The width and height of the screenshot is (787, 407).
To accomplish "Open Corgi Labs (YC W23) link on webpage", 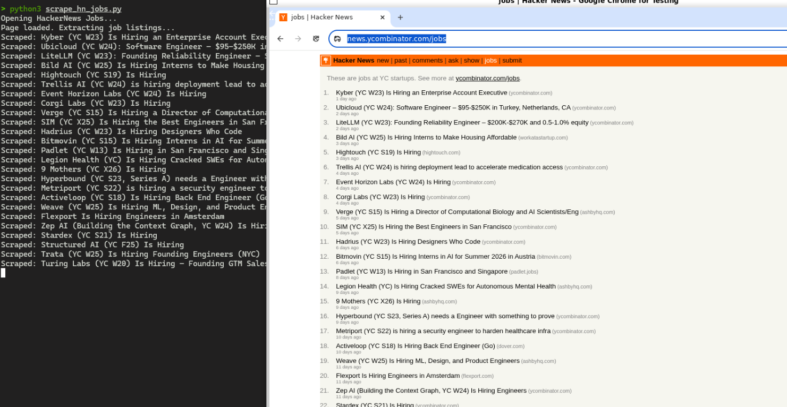I will [x=380, y=197].
